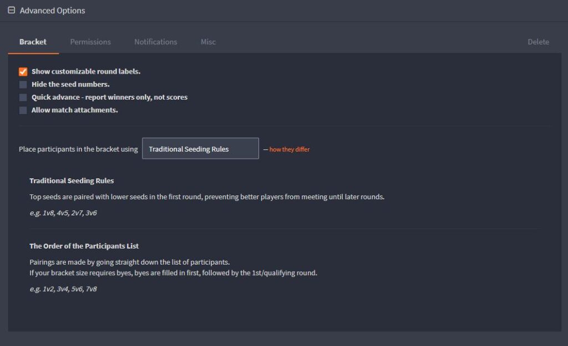The image size is (568, 346).
Task: Click the Traditional Seeding Rules section heading
Action: (72, 181)
